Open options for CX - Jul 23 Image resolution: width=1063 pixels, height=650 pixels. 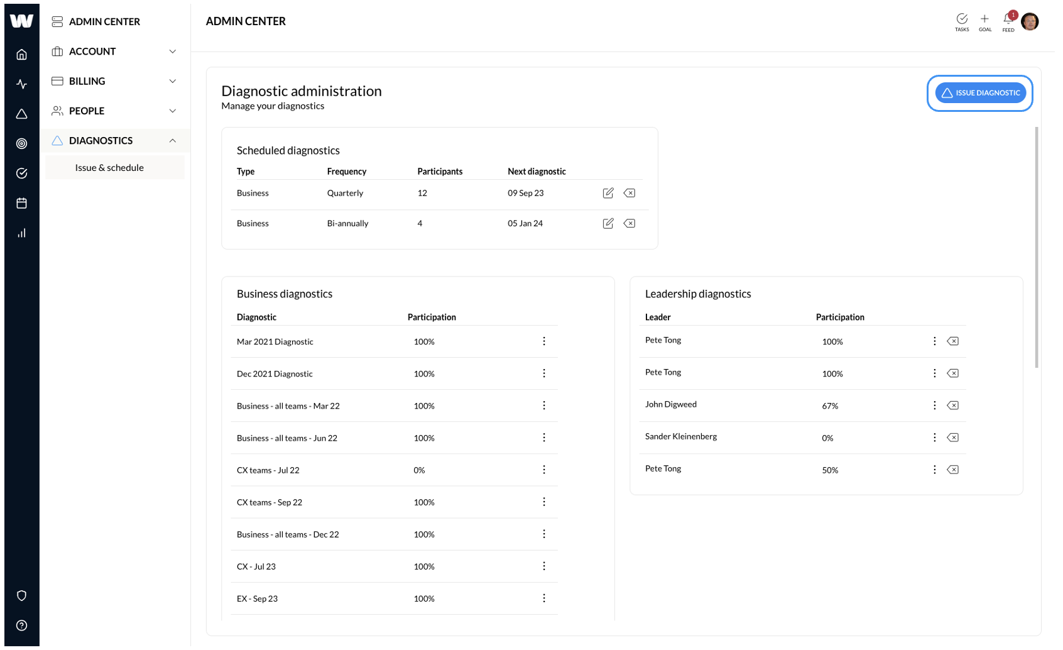click(x=544, y=566)
